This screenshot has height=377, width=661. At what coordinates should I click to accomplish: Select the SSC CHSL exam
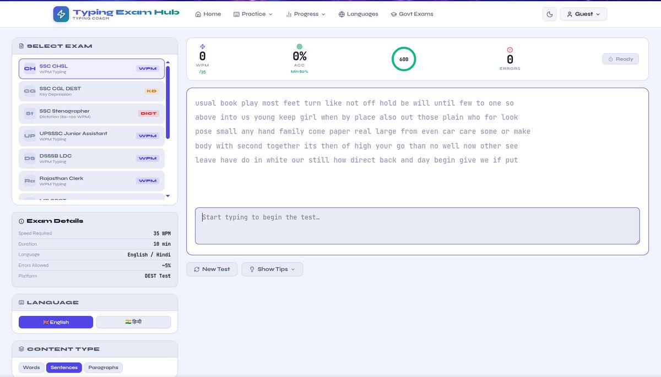coord(91,69)
